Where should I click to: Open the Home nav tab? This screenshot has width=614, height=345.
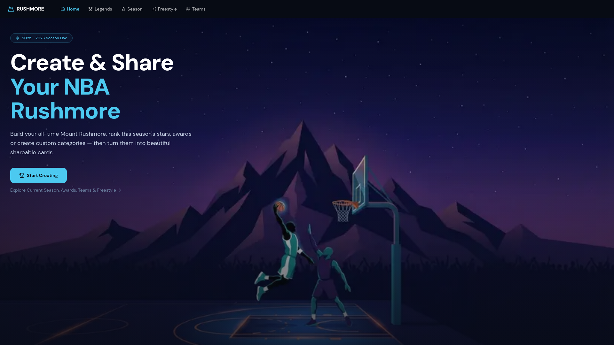70,9
